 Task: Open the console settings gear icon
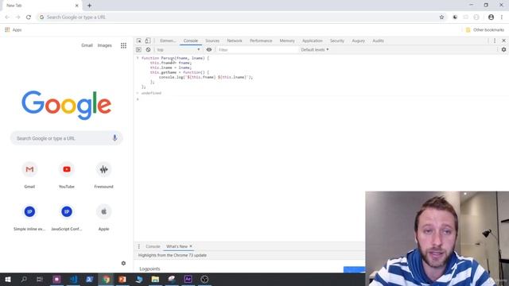point(503,49)
